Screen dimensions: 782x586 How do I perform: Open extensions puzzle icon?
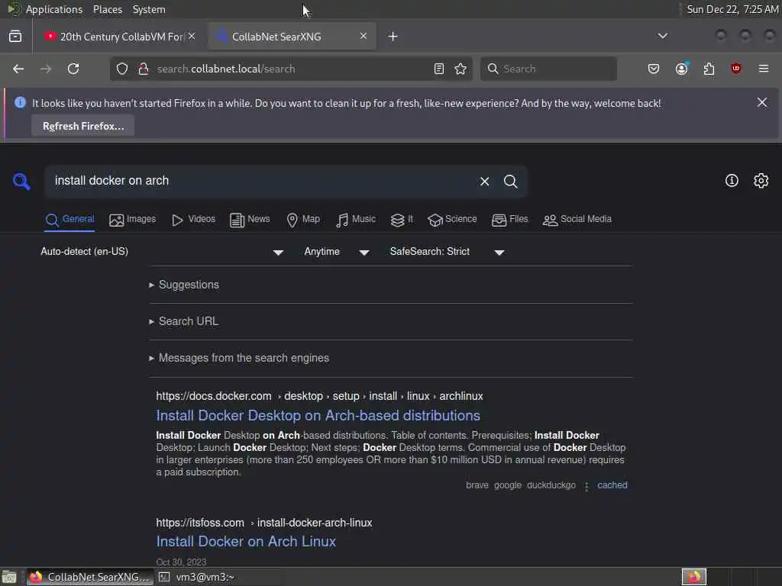point(709,69)
